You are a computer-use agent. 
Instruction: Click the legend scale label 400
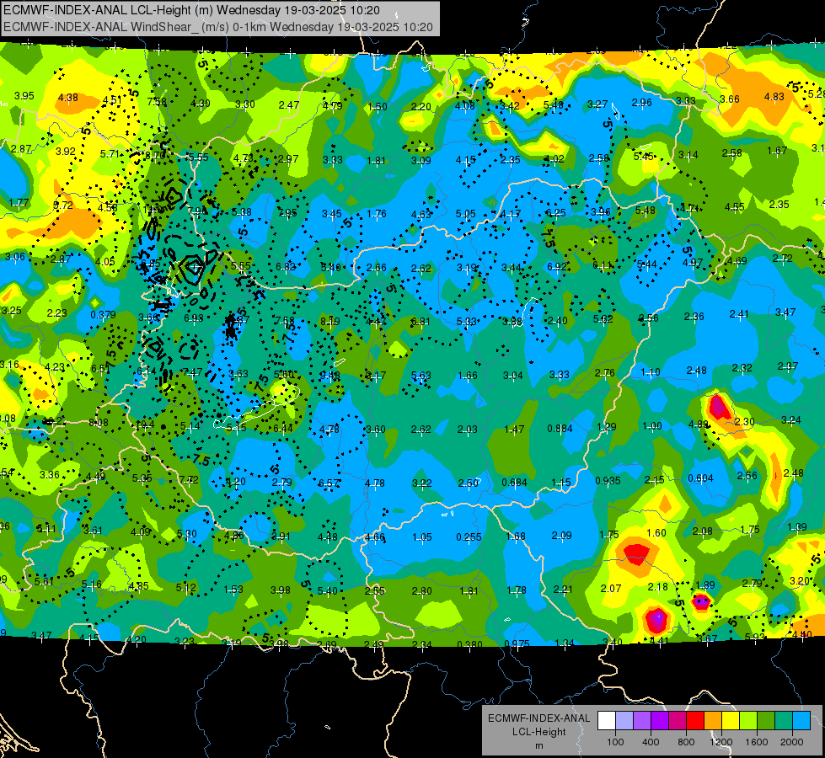651,742
